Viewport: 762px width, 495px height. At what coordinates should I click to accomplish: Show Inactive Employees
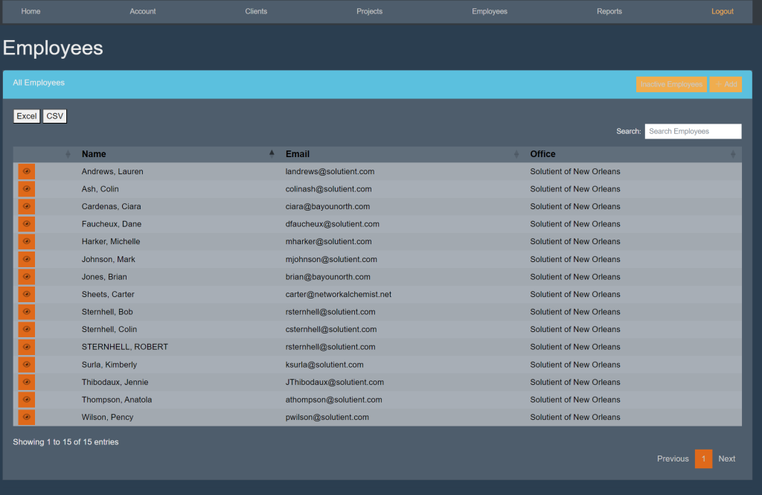click(671, 84)
